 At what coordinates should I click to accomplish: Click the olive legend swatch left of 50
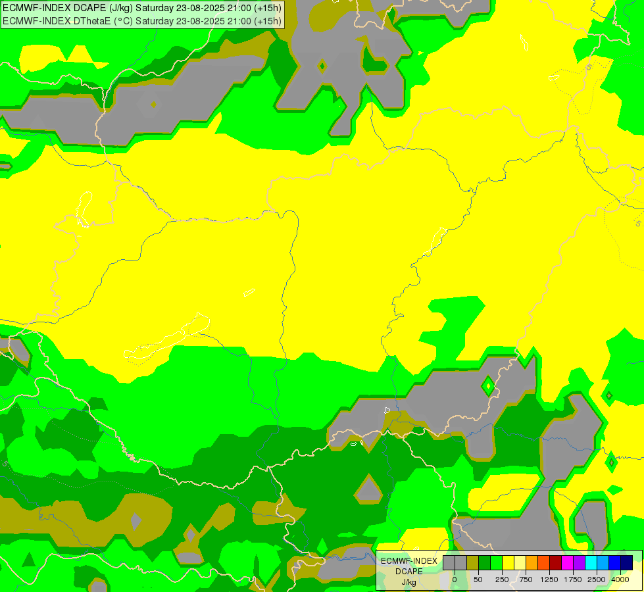click(x=473, y=562)
